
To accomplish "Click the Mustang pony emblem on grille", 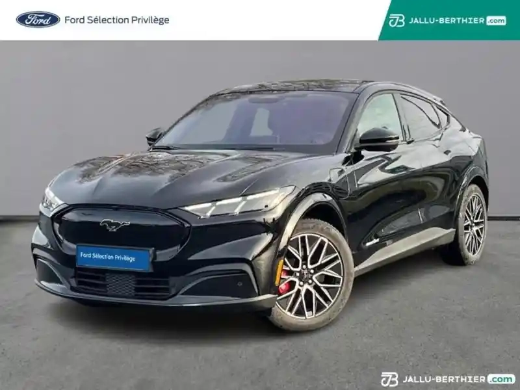I will click(x=115, y=224).
